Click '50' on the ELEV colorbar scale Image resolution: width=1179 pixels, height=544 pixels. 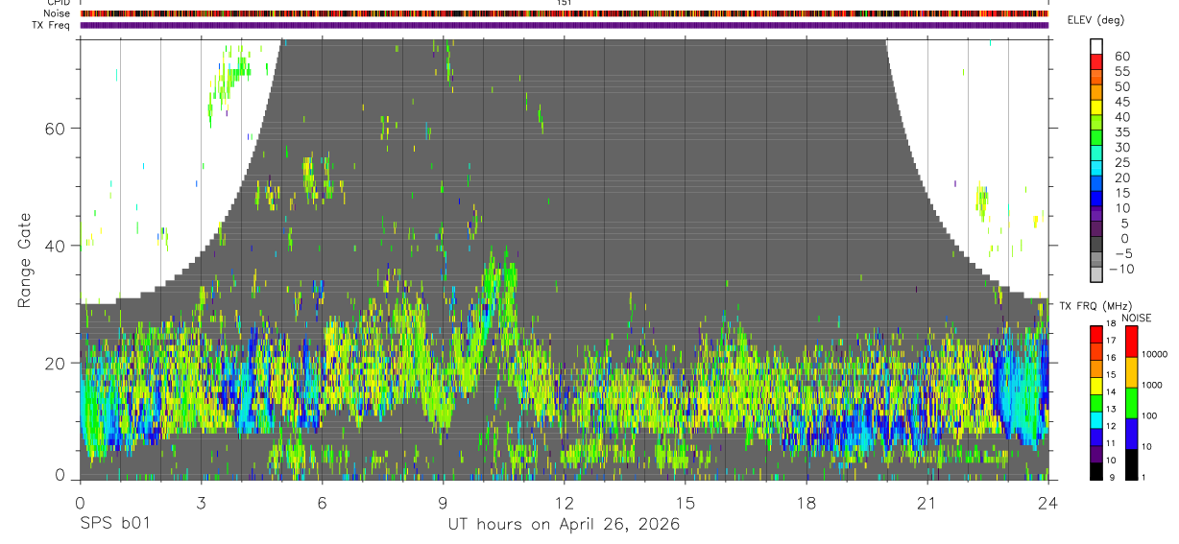(1121, 86)
